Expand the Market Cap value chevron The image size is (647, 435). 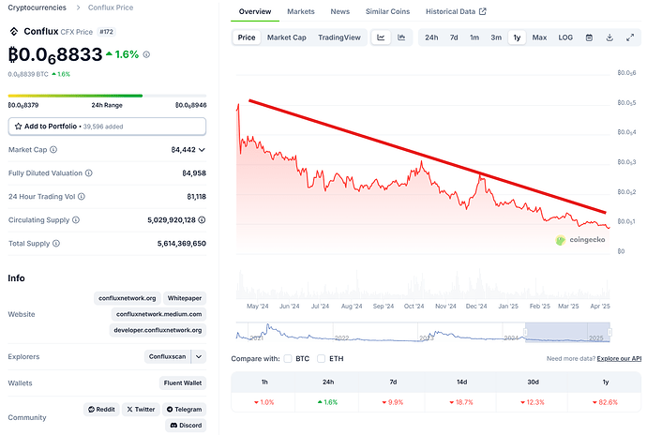tap(202, 150)
